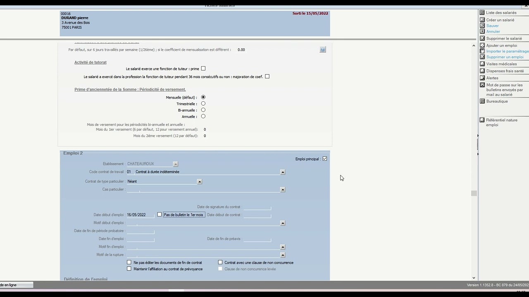Image resolution: width=529 pixels, height=297 pixels.
Task: Click the vertical scrollbar thumb
Action: pos(474,193)
